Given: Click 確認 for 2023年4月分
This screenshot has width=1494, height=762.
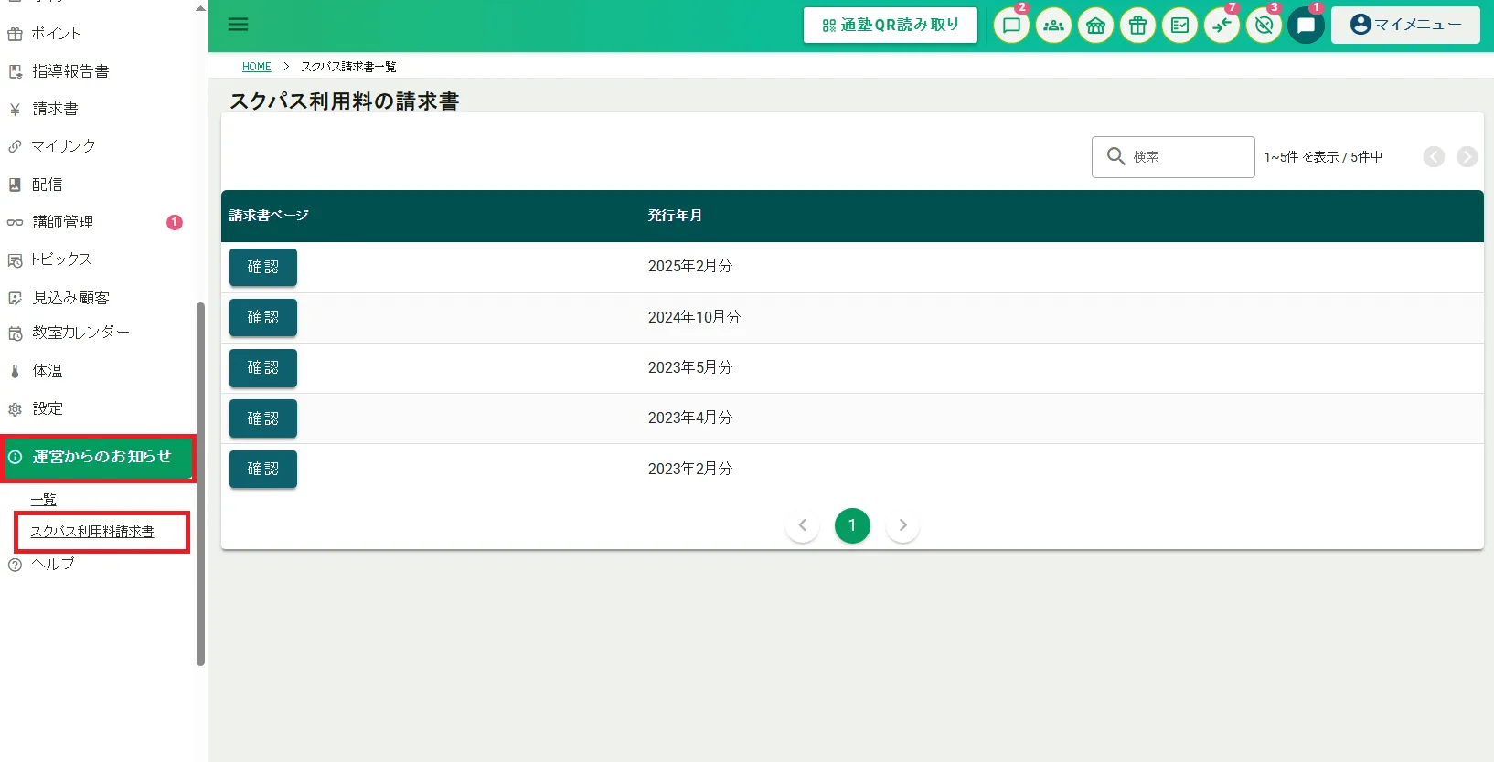Looking at the screenshot, I should (263, 418).
